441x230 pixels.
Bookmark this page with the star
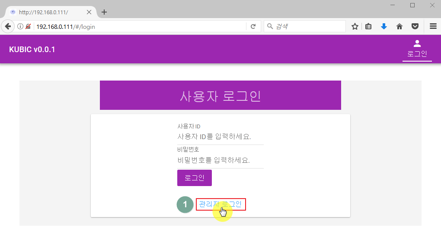tap(355, 26)
